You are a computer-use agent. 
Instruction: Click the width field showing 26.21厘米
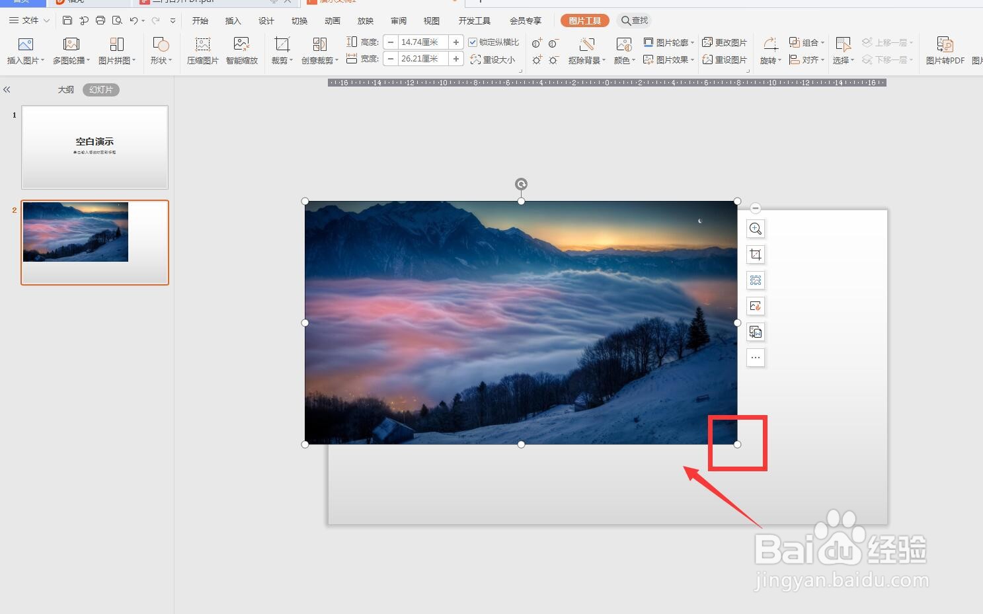pos(423,59)
